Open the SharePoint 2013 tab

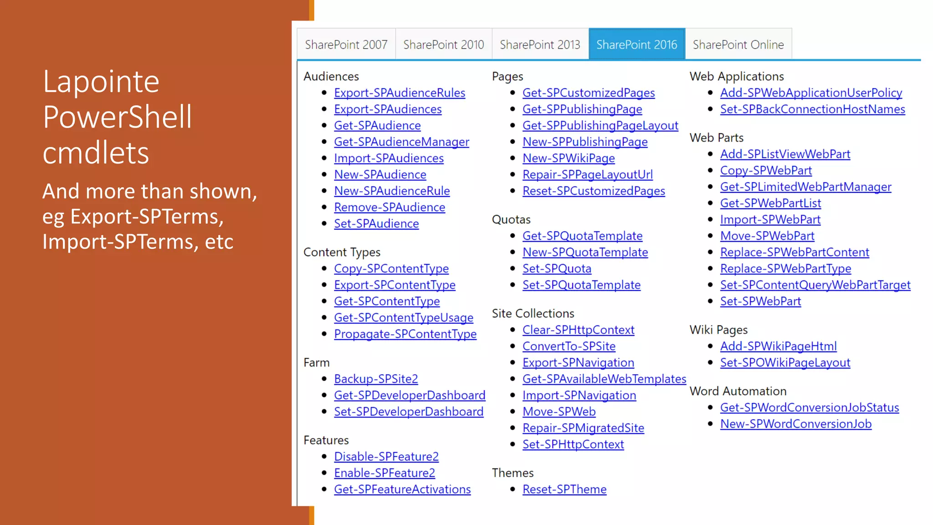point(540,44)
